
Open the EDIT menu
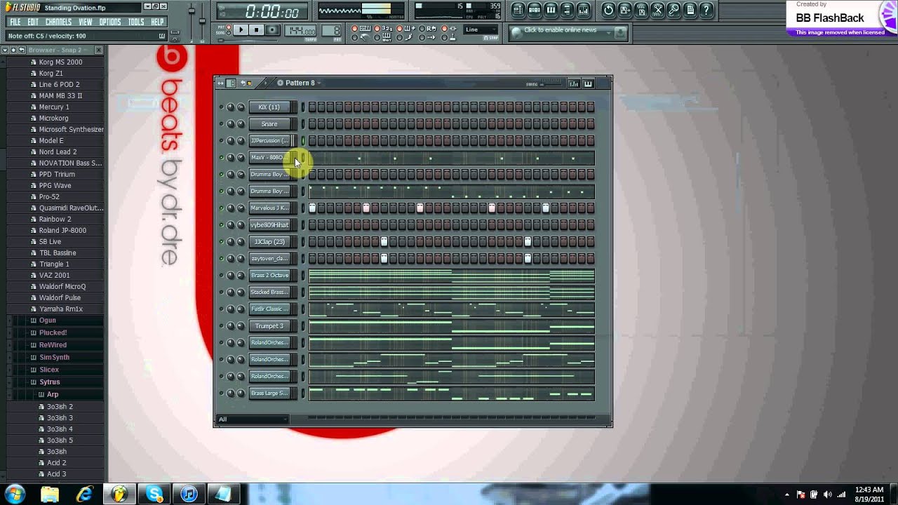33,22
